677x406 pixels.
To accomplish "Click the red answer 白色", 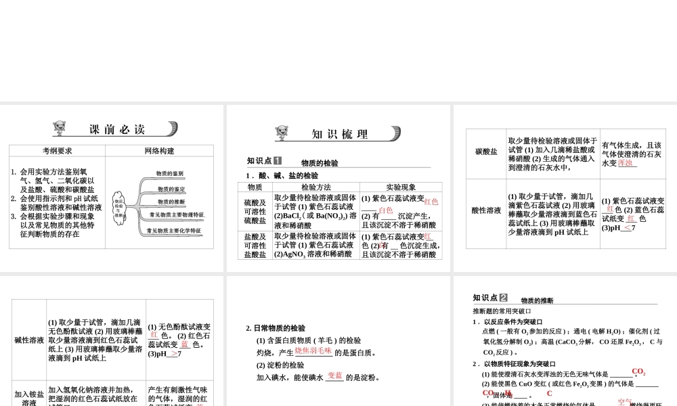I will click(386, 210).
